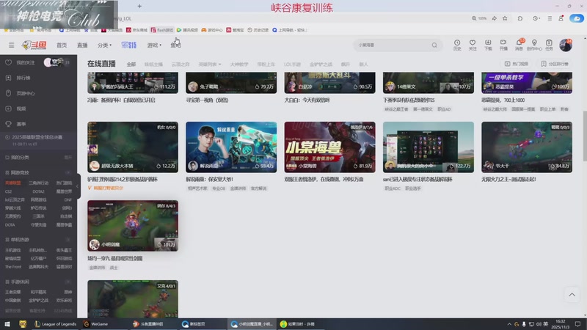This screenshot has width=587, height=330.
Task: Click the browser bookmark star icon
Action: tap(505, 18)
